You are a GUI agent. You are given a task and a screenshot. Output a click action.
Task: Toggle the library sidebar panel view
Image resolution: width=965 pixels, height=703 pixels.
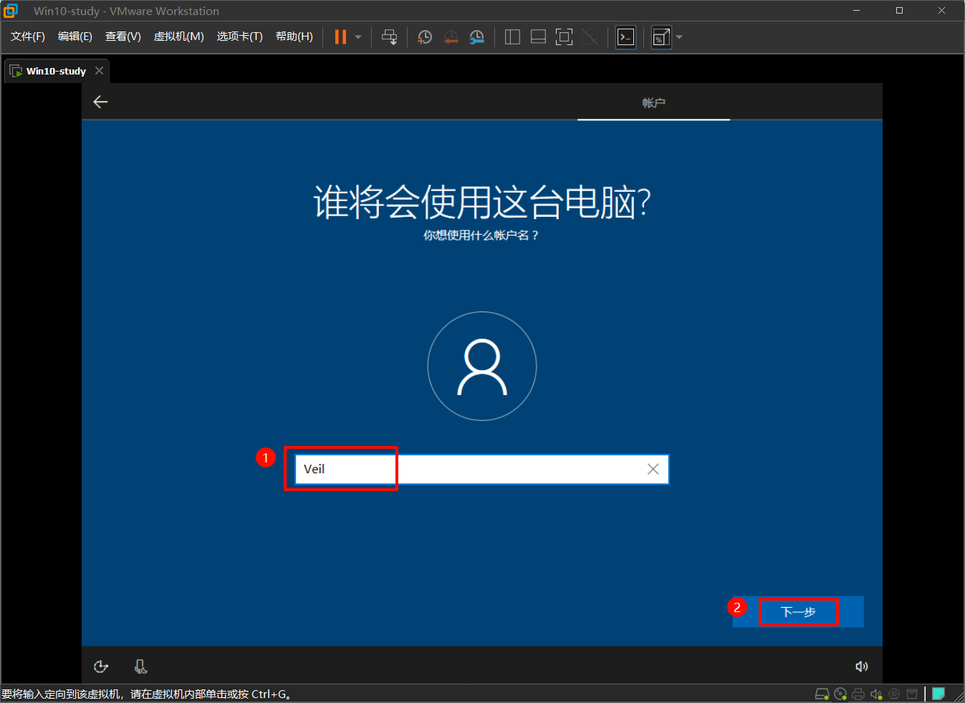click(x=512, y=37)
